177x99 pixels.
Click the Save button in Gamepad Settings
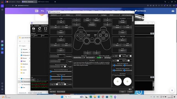click(x=123, y=92)
